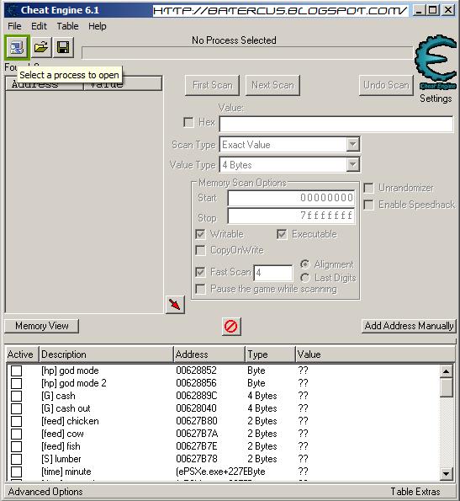Enable the CopyOnWrite checkbox
460x501 pixels.
tap(200, 250)
